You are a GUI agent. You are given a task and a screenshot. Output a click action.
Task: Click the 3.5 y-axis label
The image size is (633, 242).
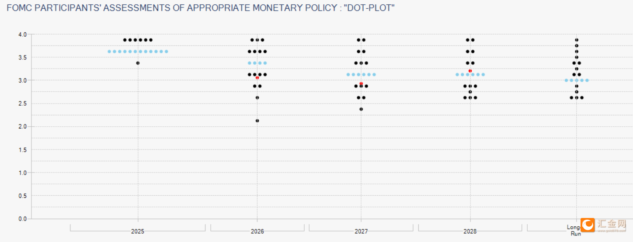pos(23,57)
